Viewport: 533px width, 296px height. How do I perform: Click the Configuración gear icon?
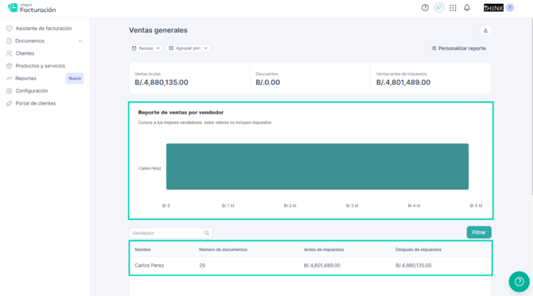(x=10, y=91)
